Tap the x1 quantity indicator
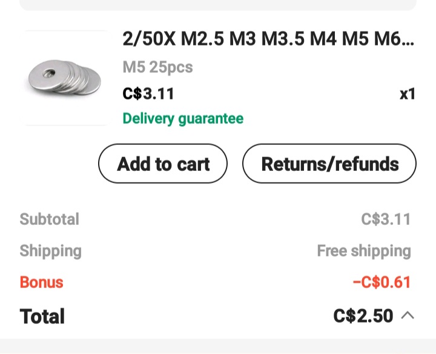The height and width of the screenshot is (354, 436). (x=408, y=94)
